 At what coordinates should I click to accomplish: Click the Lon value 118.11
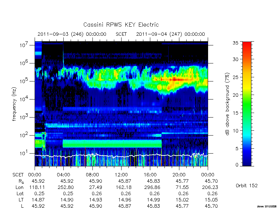point(37,187)
